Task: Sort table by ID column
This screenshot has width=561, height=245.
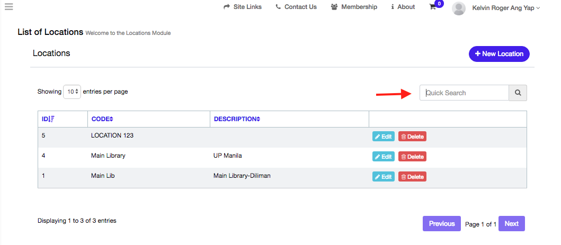Action: point(48,119)
